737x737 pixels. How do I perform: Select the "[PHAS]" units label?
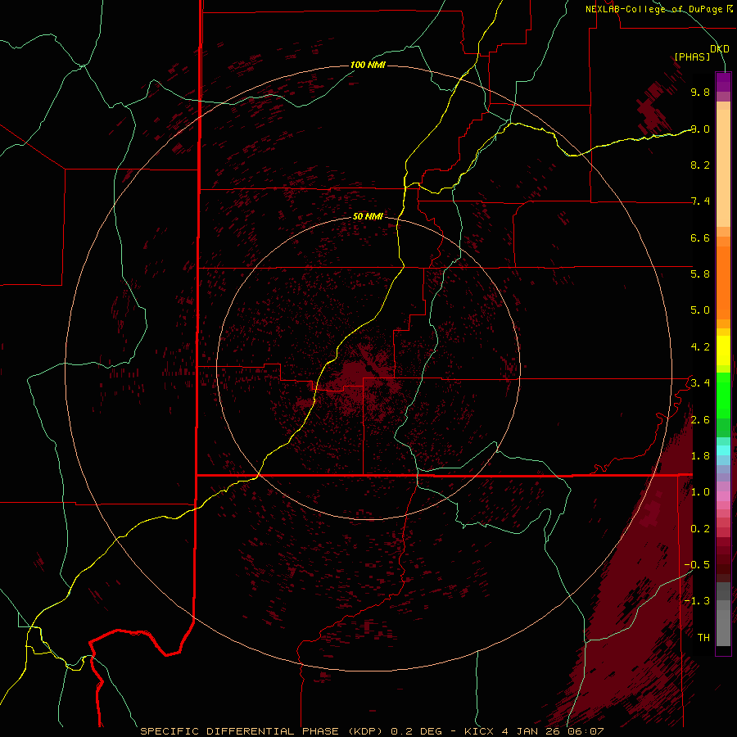point(692,57)
